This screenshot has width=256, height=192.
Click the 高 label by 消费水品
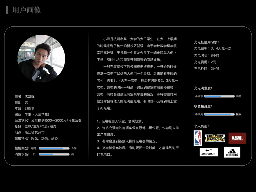(72, 154)
